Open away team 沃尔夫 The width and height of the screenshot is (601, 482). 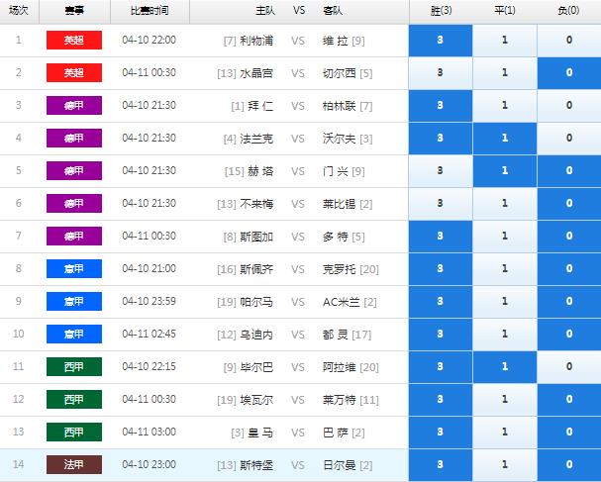(x=340, y=139)
